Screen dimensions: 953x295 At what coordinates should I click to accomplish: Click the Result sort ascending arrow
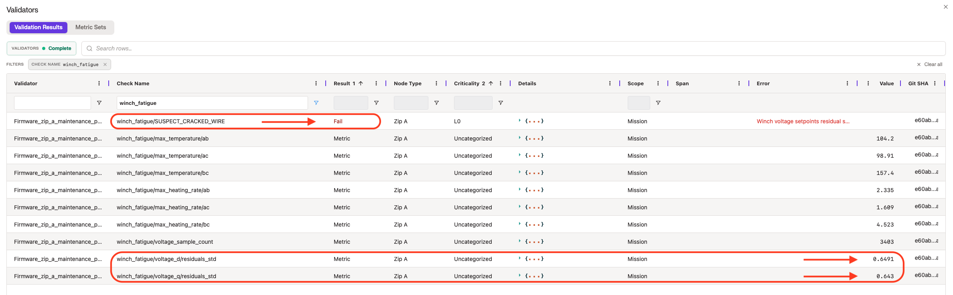click(x=361, y=83)
